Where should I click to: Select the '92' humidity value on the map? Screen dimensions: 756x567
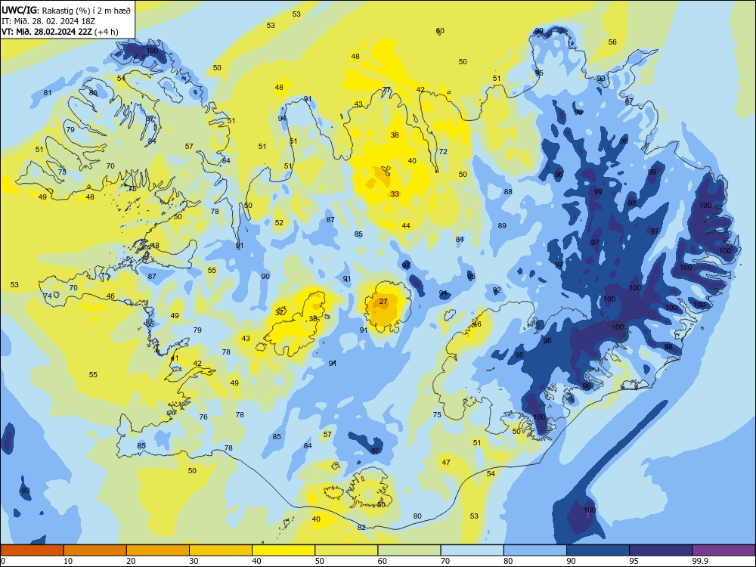click(x=497, y=290)
